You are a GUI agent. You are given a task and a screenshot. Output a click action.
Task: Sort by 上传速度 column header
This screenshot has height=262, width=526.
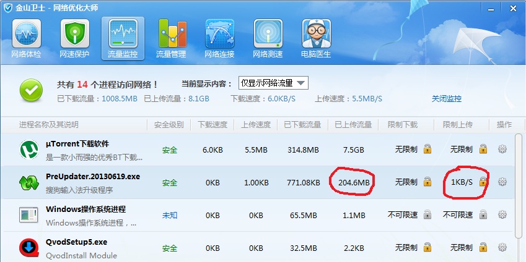[x=256, y=125]
